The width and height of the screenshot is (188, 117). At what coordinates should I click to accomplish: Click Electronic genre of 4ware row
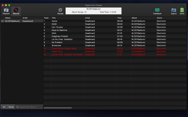click(x=161, y=21)
